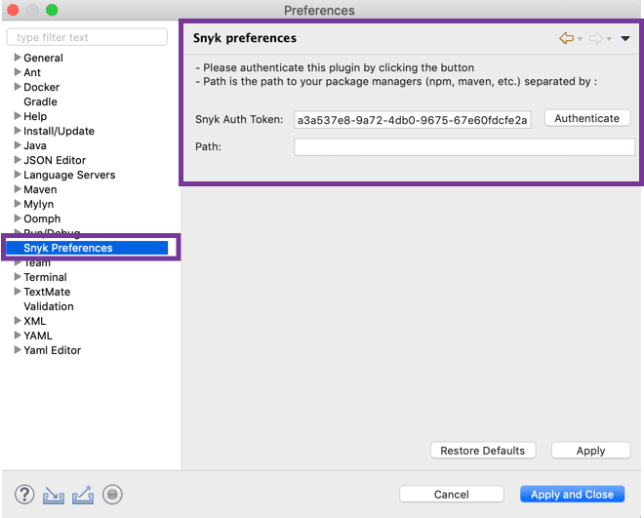Expand the Terminal tree node
Image resolution: width=644 pixels, height=518 pixels.
click(18, 277)
